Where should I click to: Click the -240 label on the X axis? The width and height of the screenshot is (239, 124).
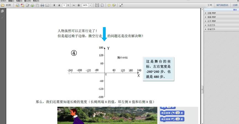(70, 70)
